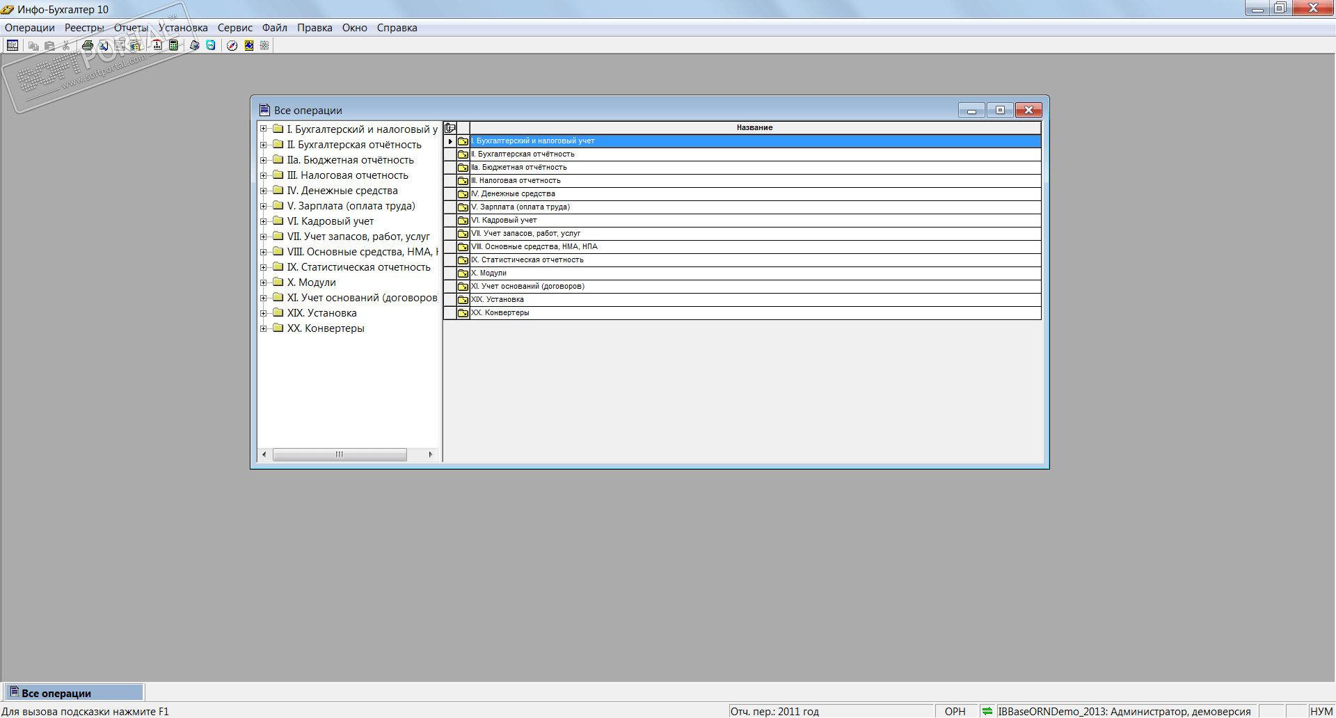Click folder icon of grid row 'II. Бухгалтерская отчётность'
This screenshot has width=1336, height=718.
pos(463,154)
